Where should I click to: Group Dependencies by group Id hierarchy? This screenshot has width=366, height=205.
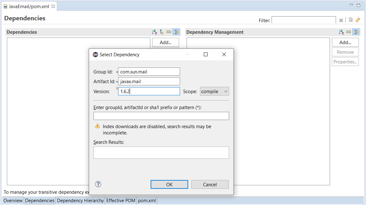(162, 32)
